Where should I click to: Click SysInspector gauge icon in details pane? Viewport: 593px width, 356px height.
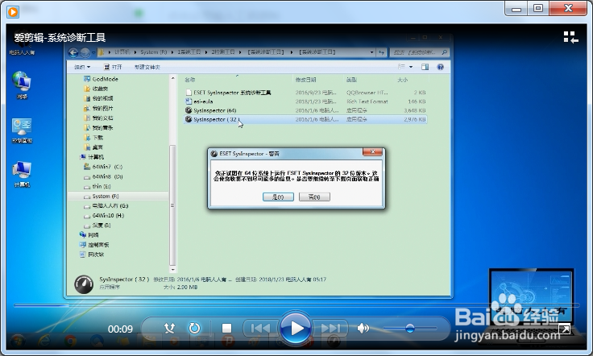(x=84, y=284)
